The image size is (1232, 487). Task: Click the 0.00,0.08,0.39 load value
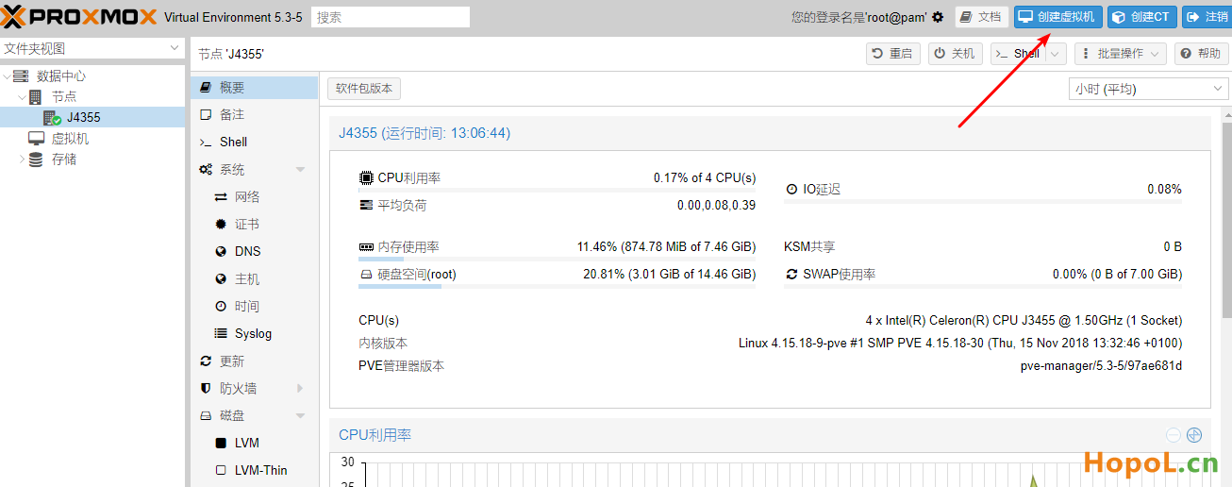coord(716,205)
